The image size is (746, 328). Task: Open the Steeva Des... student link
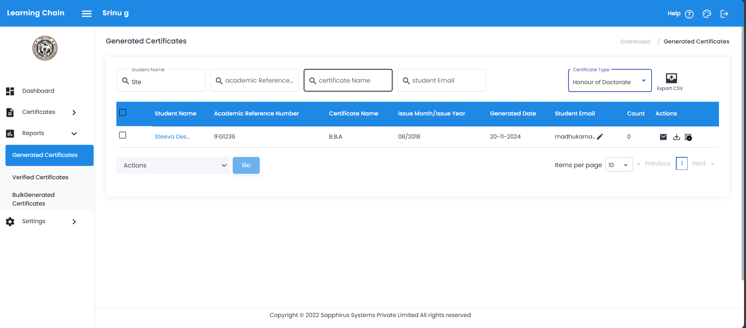172,137
